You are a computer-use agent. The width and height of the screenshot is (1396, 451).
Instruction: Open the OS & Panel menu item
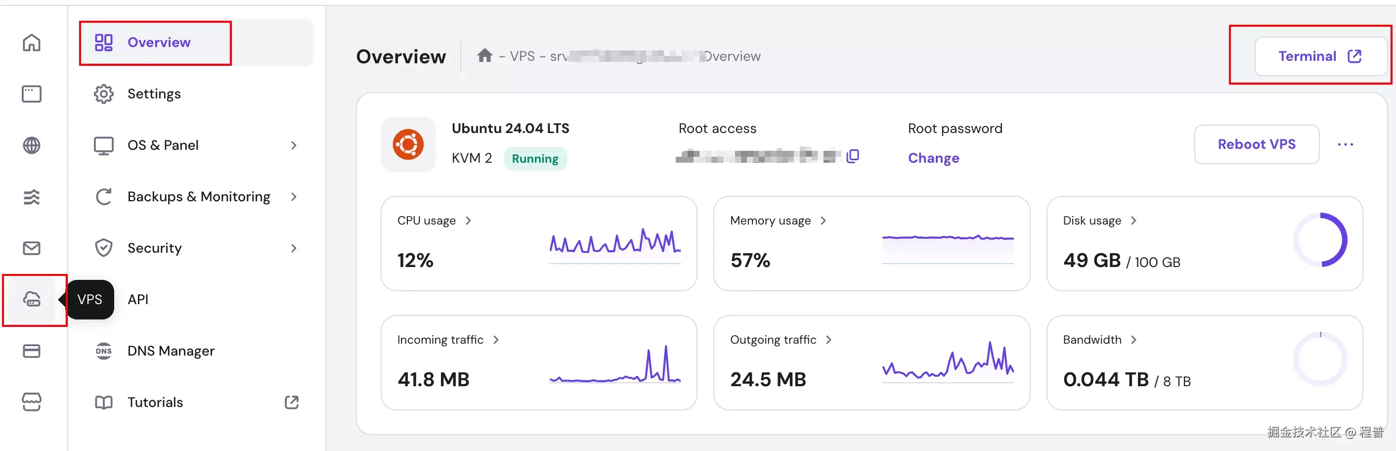(x=196, y=145)
